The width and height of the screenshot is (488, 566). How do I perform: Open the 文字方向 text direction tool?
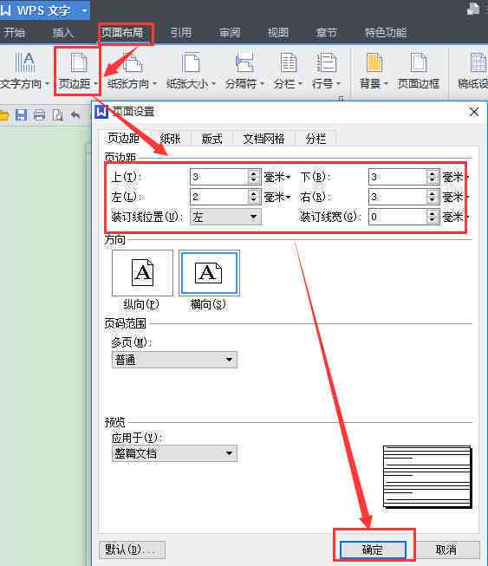24,71
